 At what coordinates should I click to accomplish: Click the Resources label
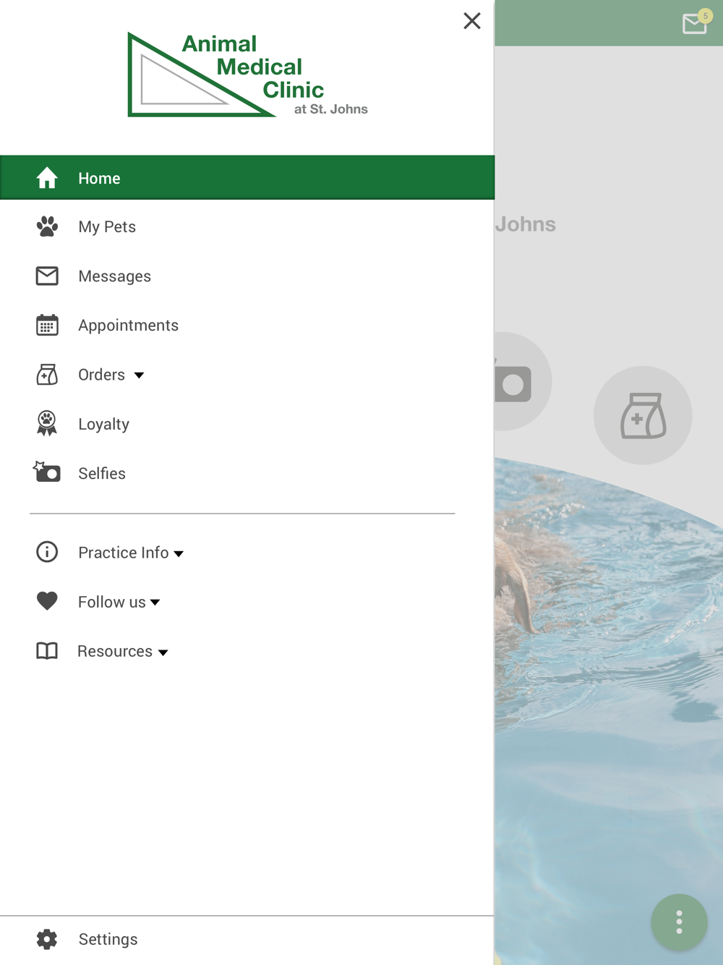click(x=115, y=651)
